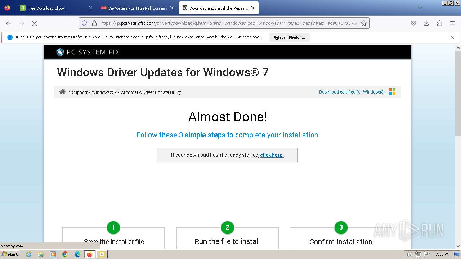Select 'Save the installer file' step
The image size is (461, 259).
point(114,242)
